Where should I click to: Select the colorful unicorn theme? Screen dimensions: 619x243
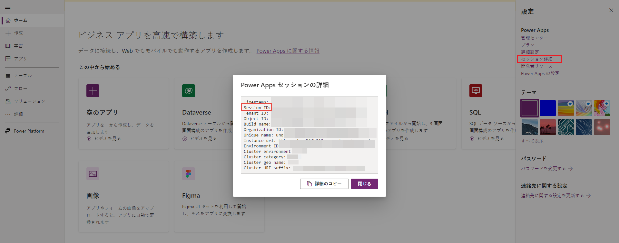tap(602, 108)
